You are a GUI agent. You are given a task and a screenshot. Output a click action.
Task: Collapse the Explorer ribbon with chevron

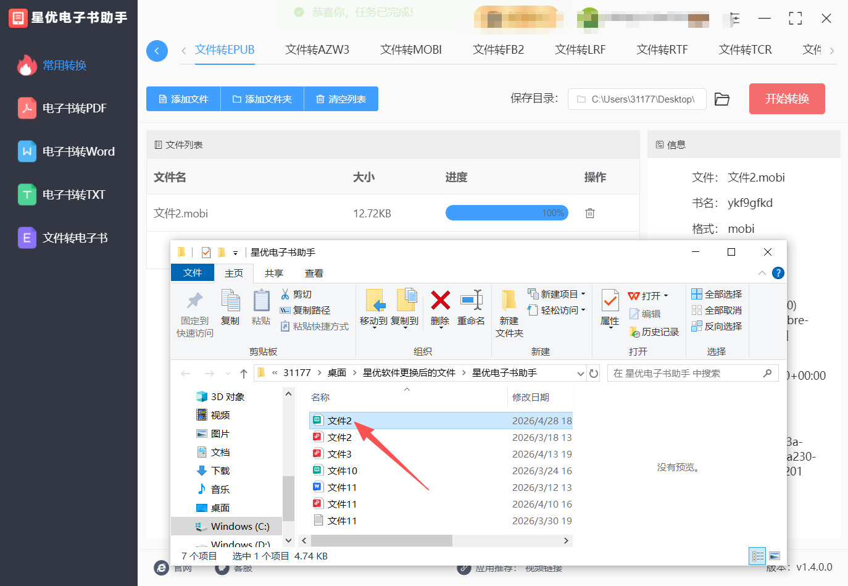[762, 273]
